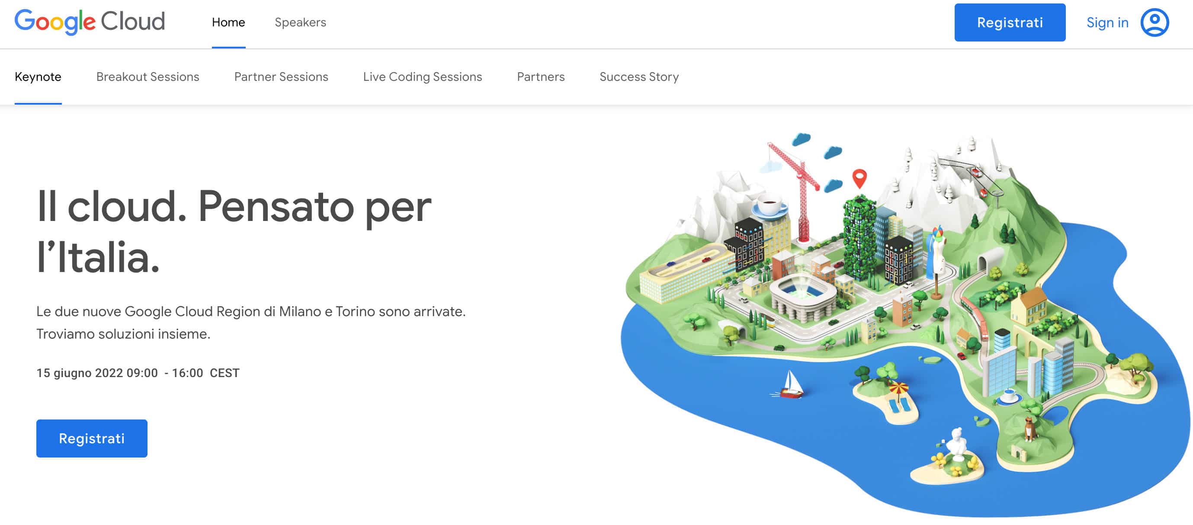
Task: Click the Keynote tab navigation item
Action: click(38, 76)
